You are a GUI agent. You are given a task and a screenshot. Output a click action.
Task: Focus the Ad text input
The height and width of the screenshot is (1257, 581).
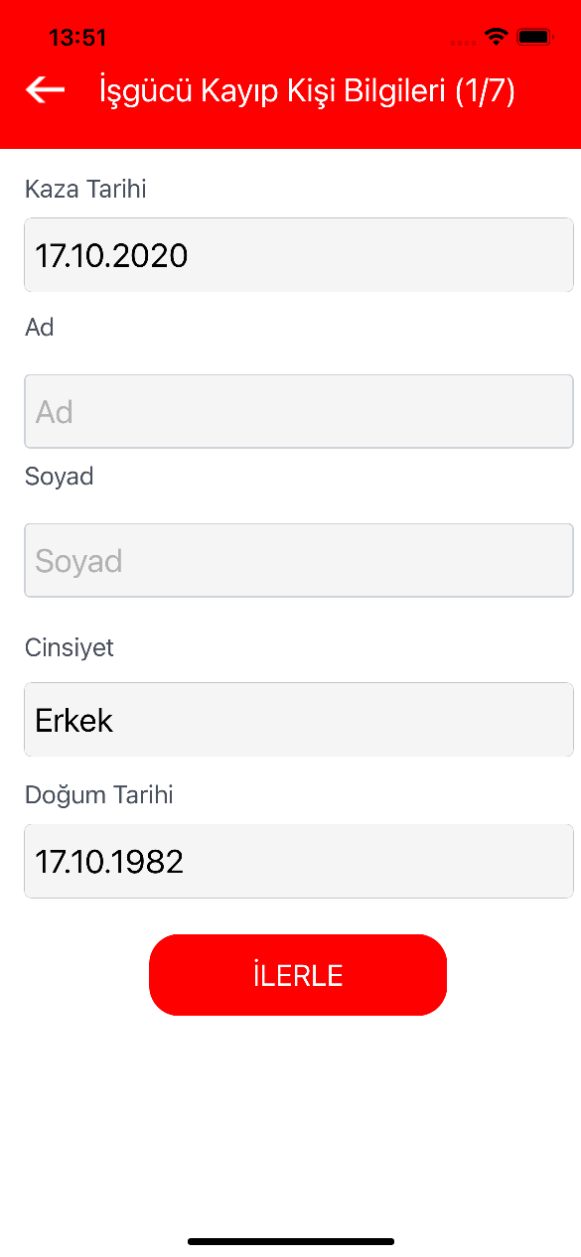[x=299, y=411]
